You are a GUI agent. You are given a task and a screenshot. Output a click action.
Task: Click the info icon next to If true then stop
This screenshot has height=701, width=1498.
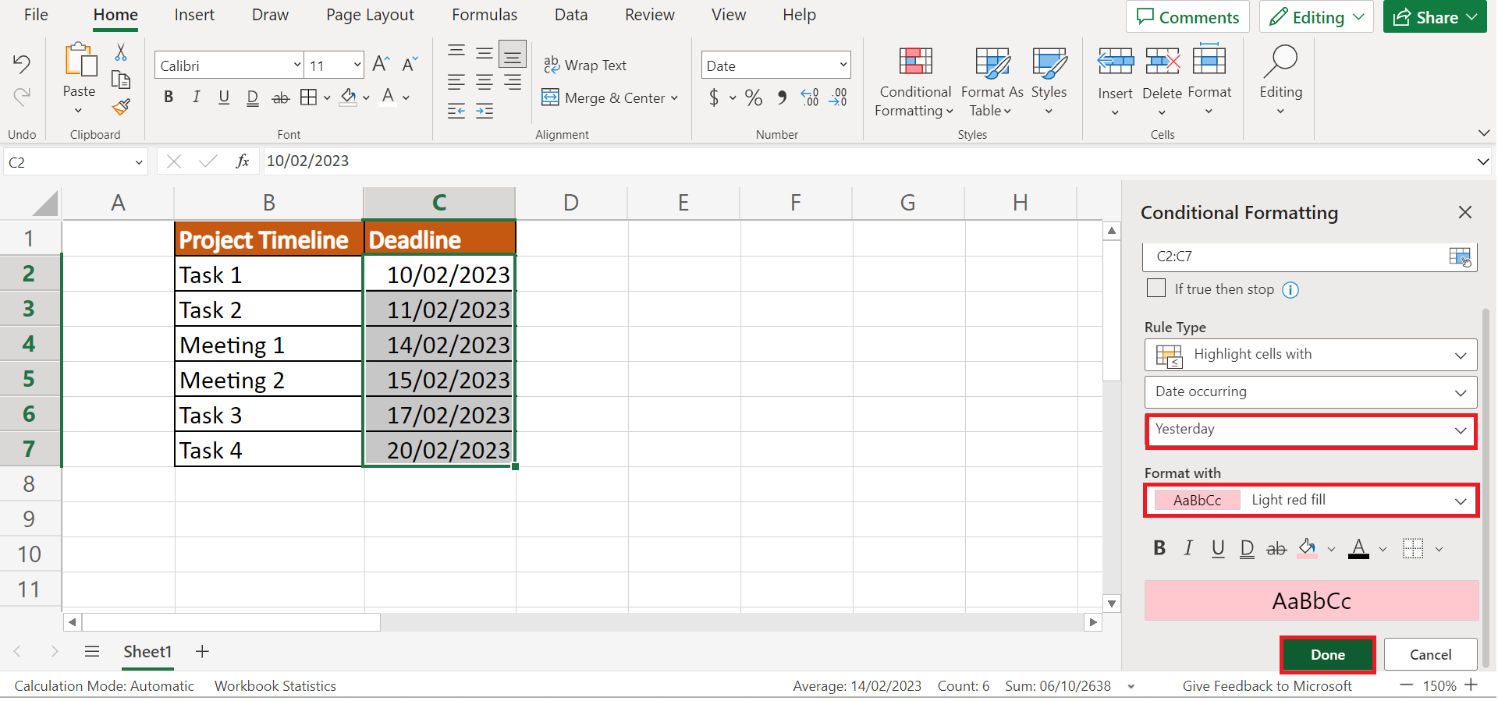pyautogui.click(x=1290, y=290)
